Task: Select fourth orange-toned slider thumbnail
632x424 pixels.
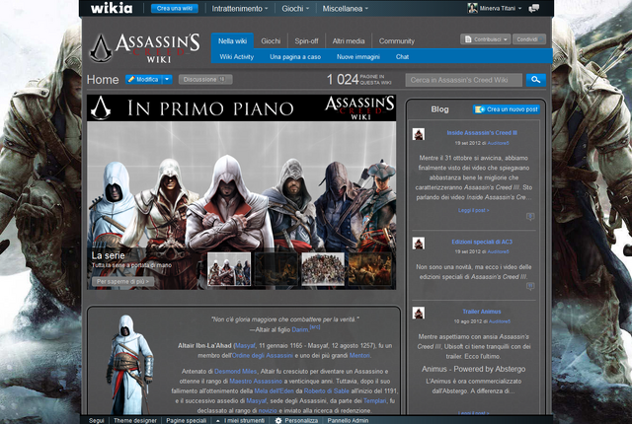Action: point(370,269)
